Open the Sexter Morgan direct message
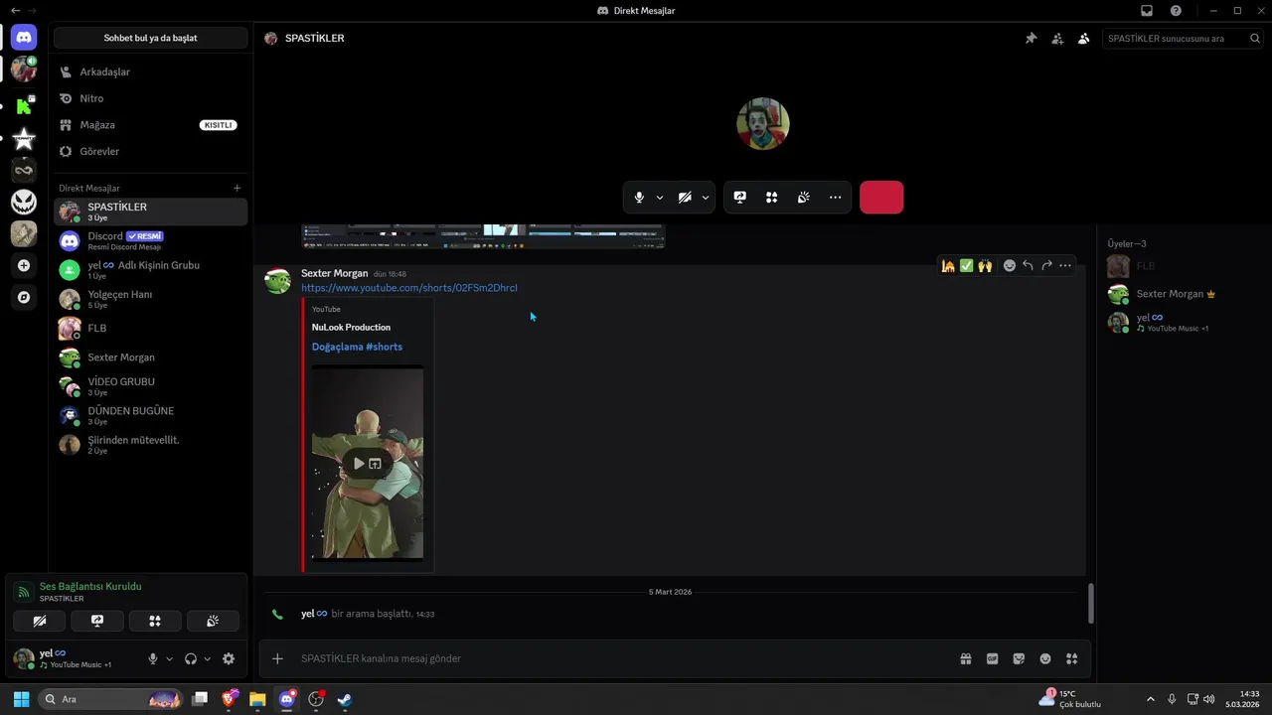This screenshot has width=1272, height=715. [x=150, y=357]
